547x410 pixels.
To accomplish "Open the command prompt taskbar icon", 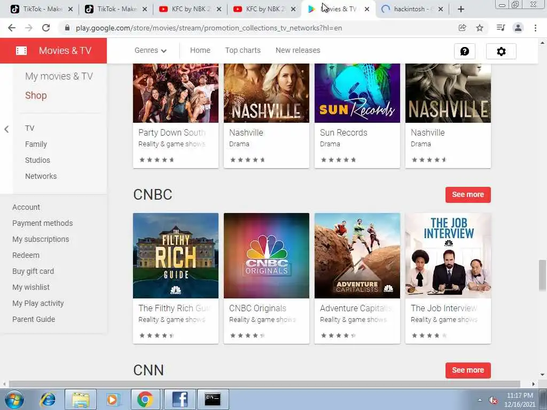I will pos(213,399).
